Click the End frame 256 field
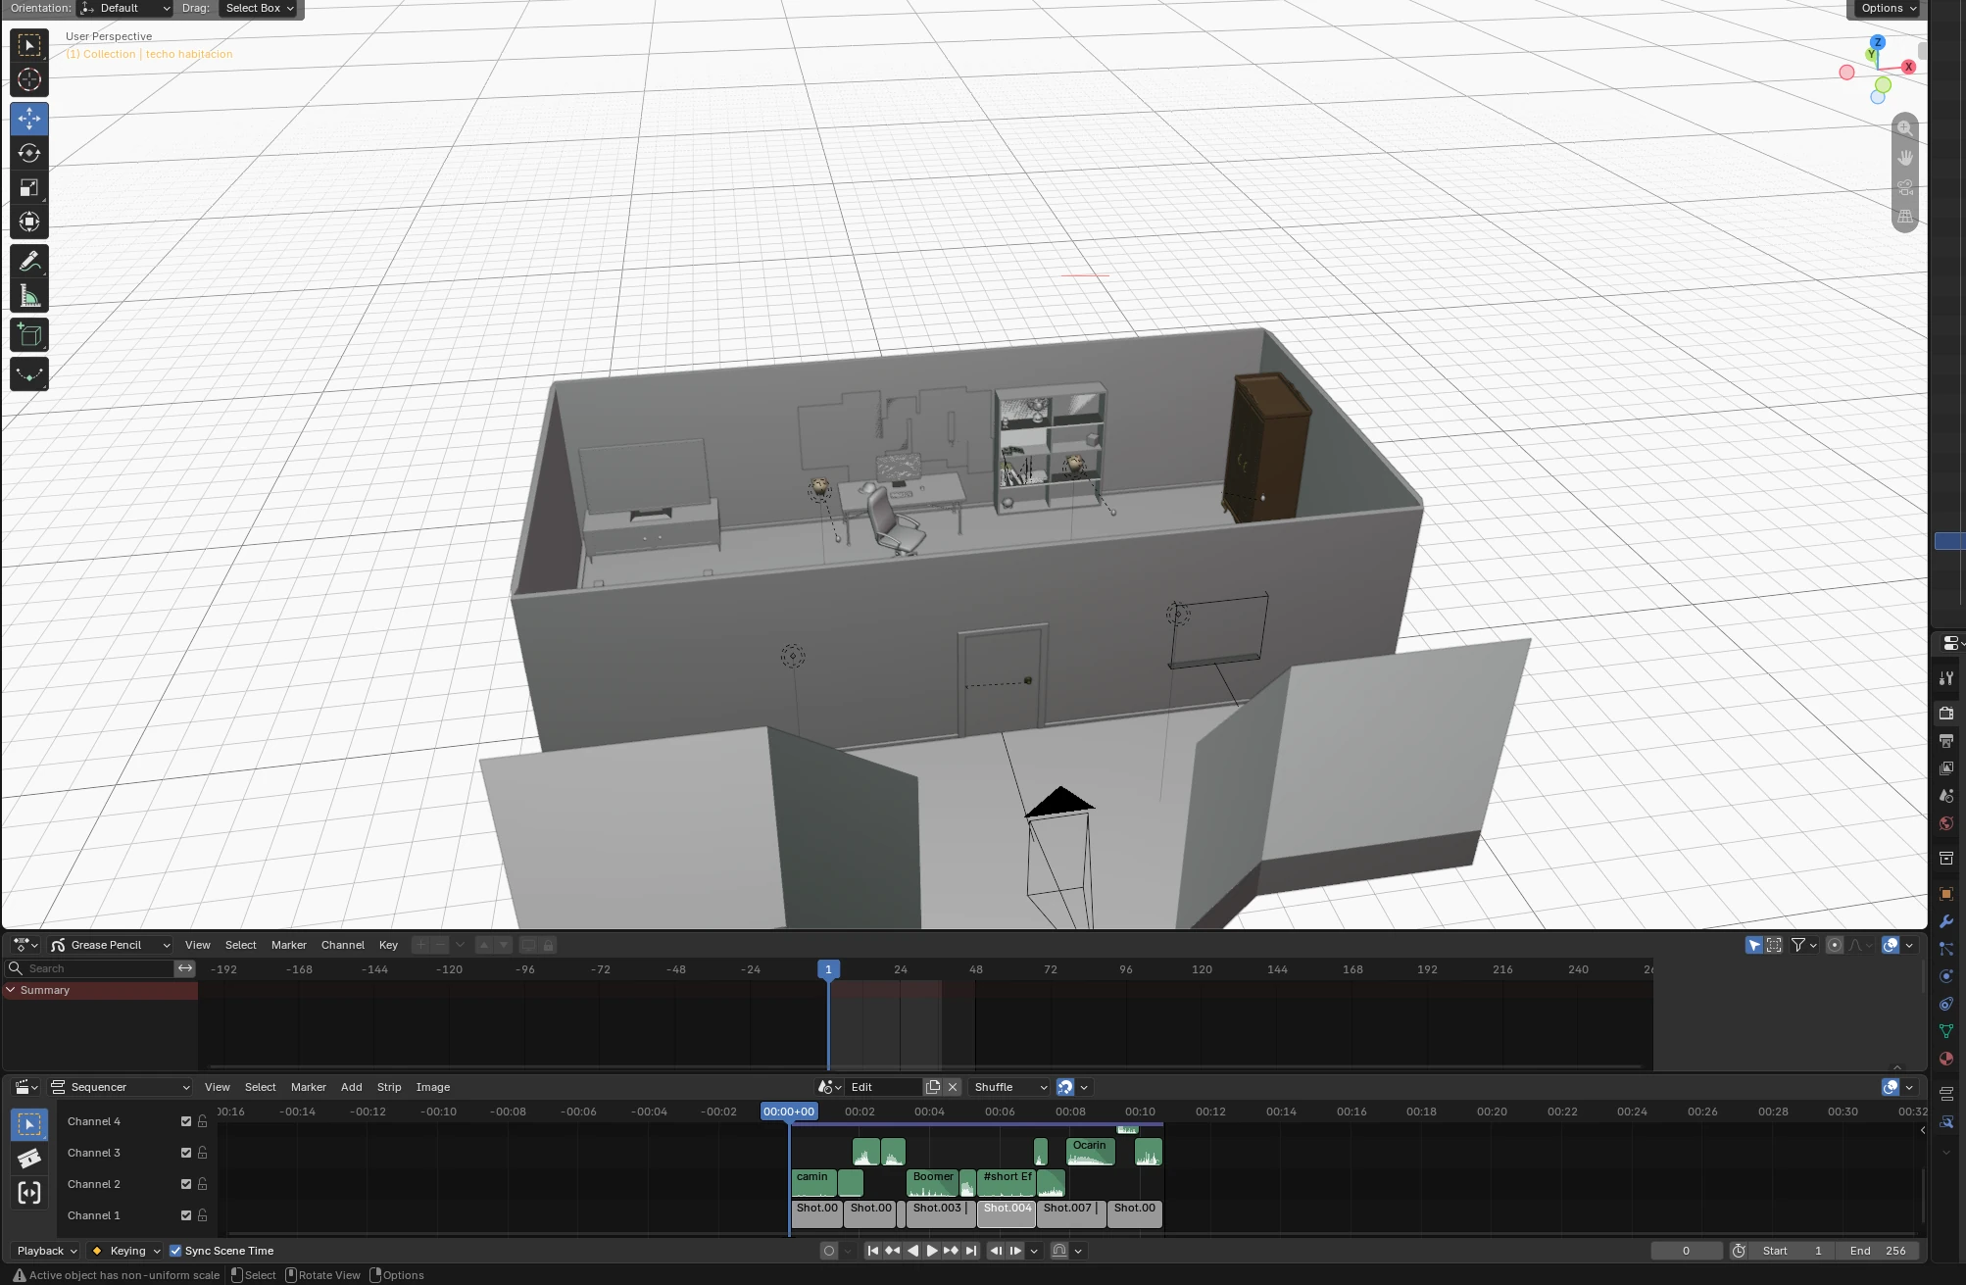Screen dimensions: 1966x1285 (1879, 1251)
